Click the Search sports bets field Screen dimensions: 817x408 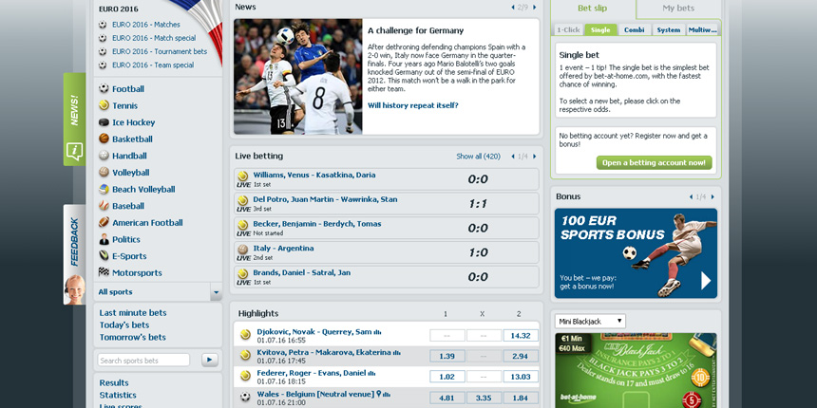tap(143, 361)
